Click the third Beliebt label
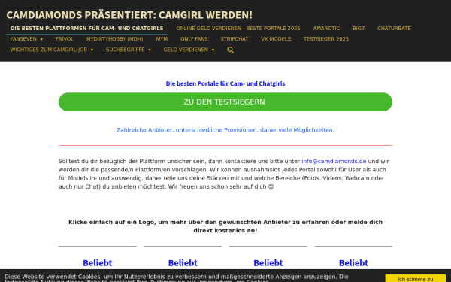 pos(268,263)
